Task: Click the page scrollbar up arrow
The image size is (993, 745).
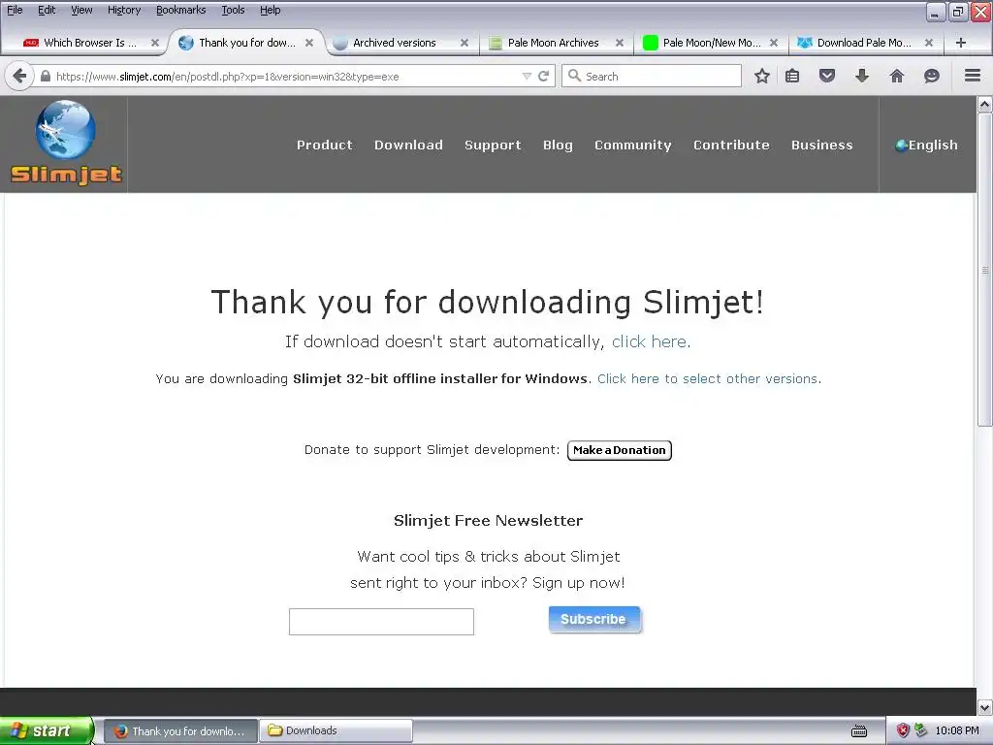Action: point(984,104)
